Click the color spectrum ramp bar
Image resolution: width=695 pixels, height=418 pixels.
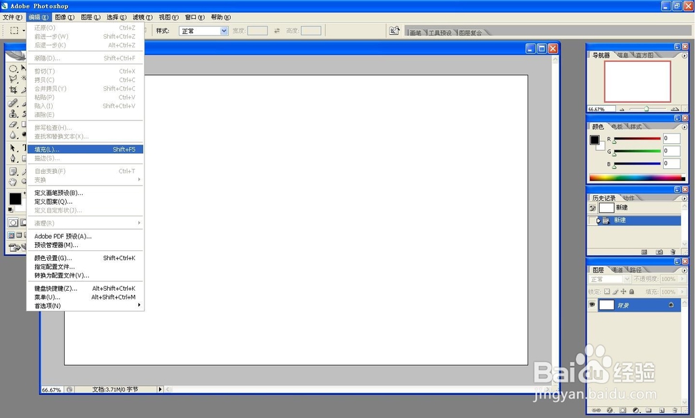(x=637, y=177)
